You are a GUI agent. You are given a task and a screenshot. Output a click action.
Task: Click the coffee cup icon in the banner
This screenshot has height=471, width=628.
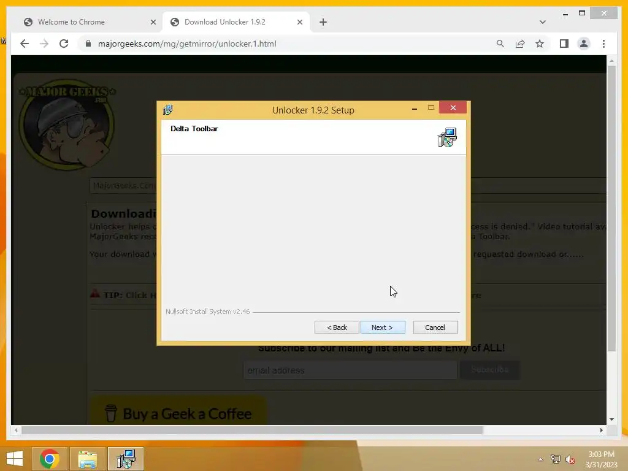[111, 413]
